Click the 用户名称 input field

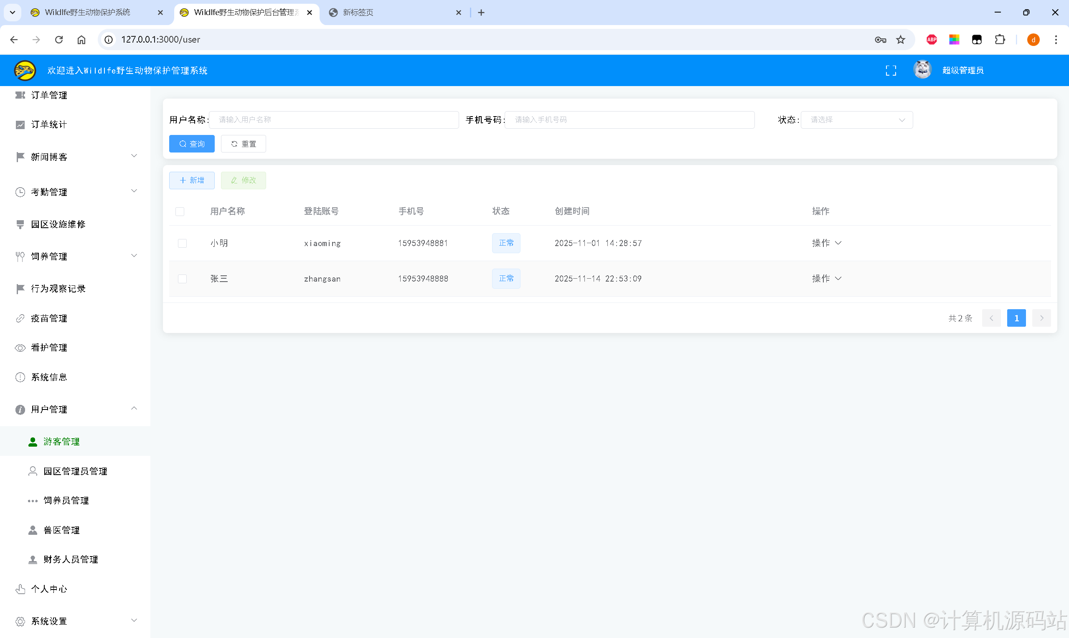(334, 120)
